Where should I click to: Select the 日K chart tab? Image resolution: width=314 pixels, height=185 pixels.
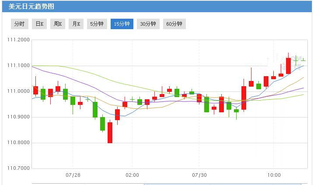39,24
